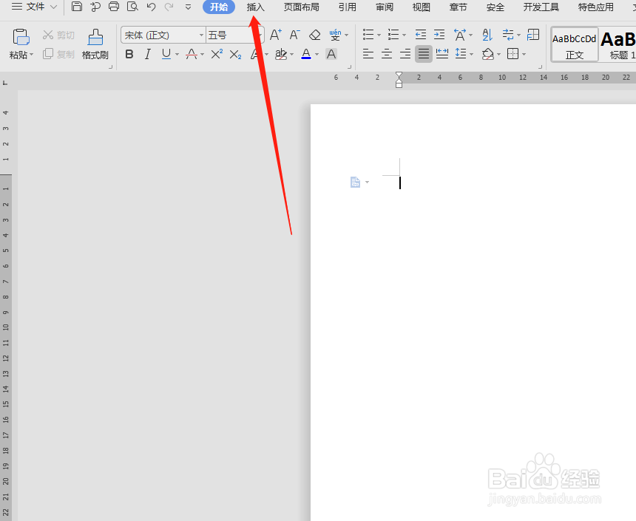Clear formatting with eraser icon
This screenshot has width=636, height=521.
(315, 35)
